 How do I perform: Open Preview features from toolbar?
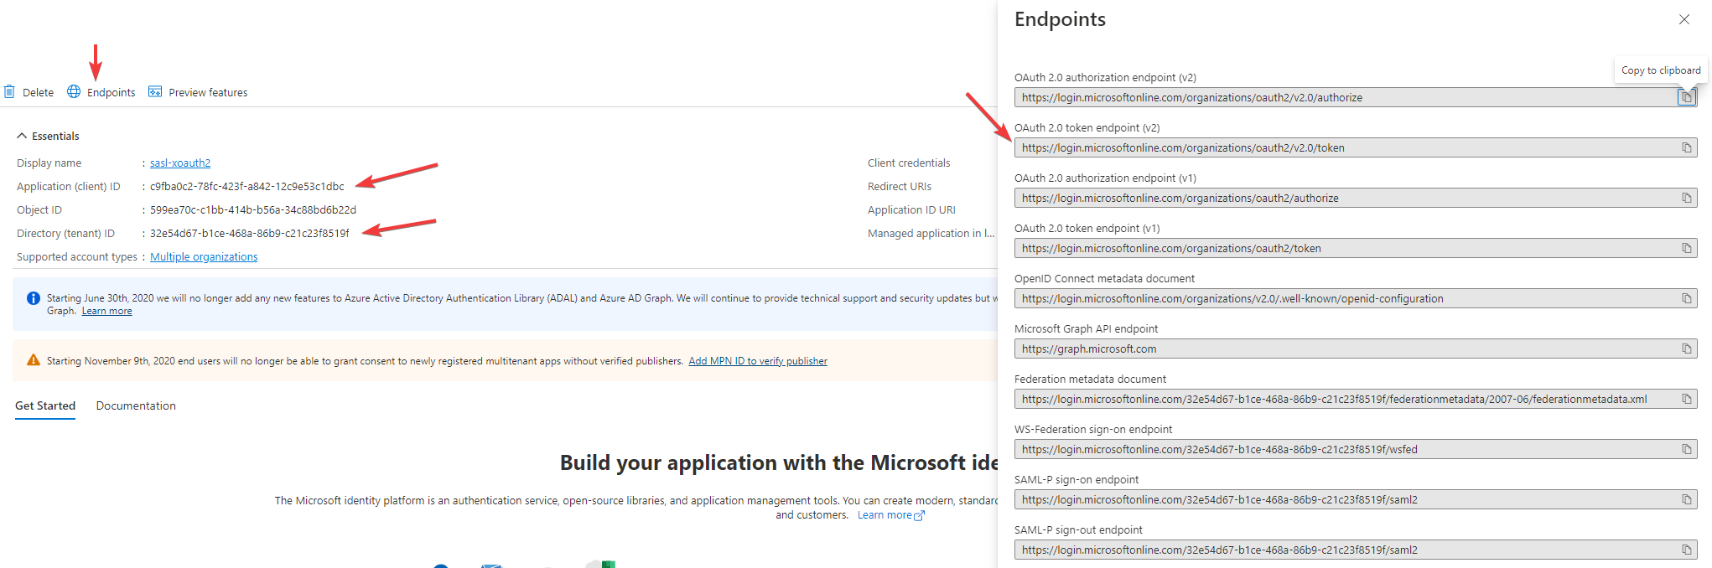tap(199, 92)
